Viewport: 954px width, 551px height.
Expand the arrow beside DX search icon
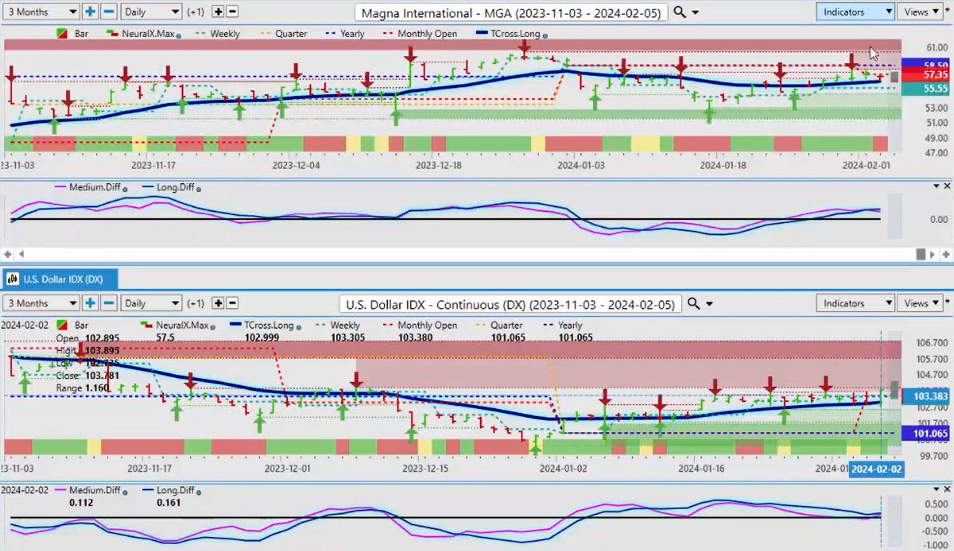coord(709,304)
